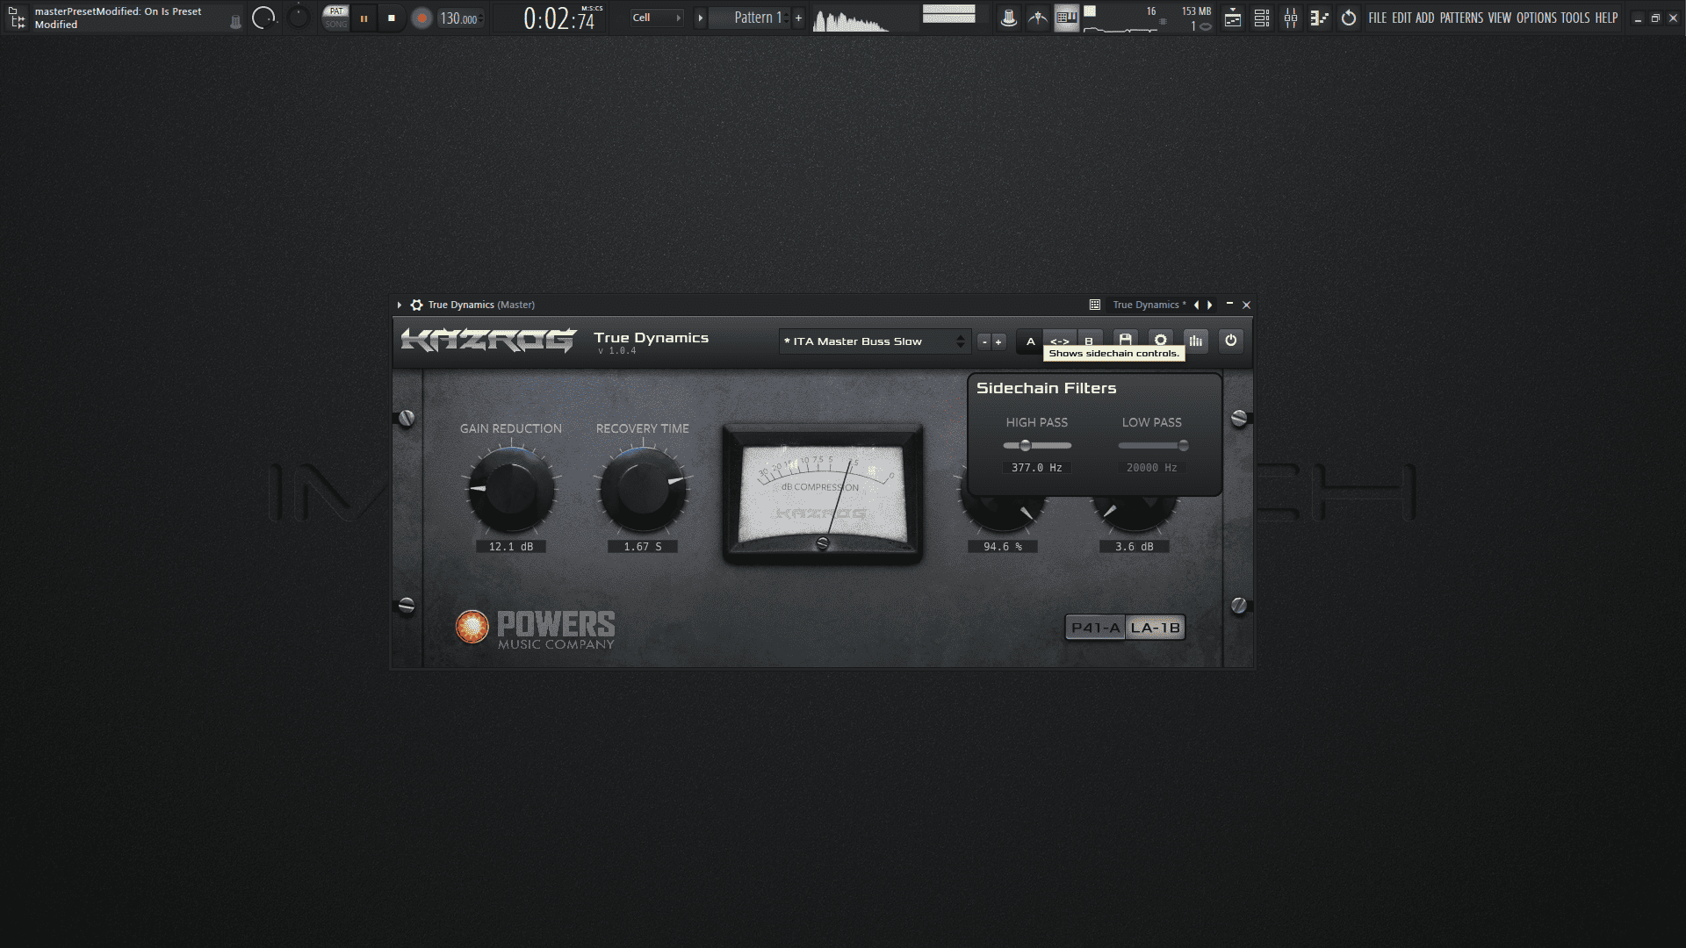
Task: Select next preset arrow in title bar
Action: pos(1210,305)
